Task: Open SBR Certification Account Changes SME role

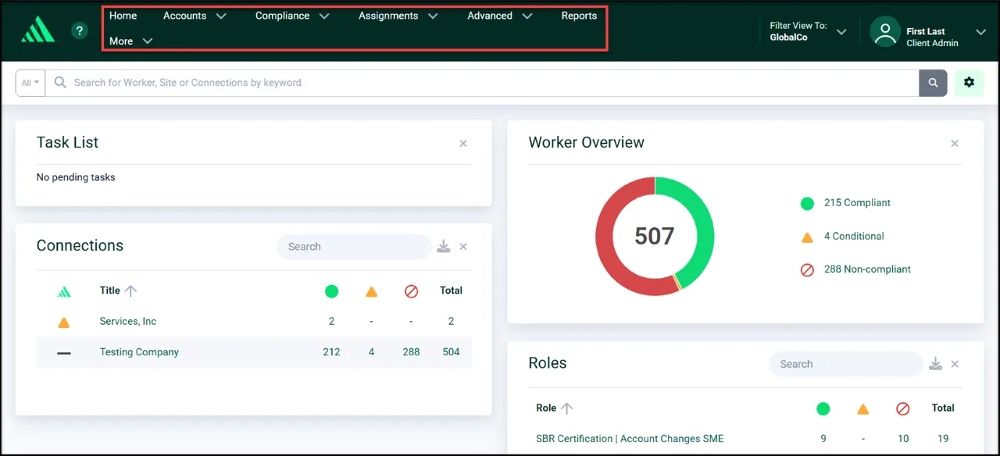Action: point(630,439)
